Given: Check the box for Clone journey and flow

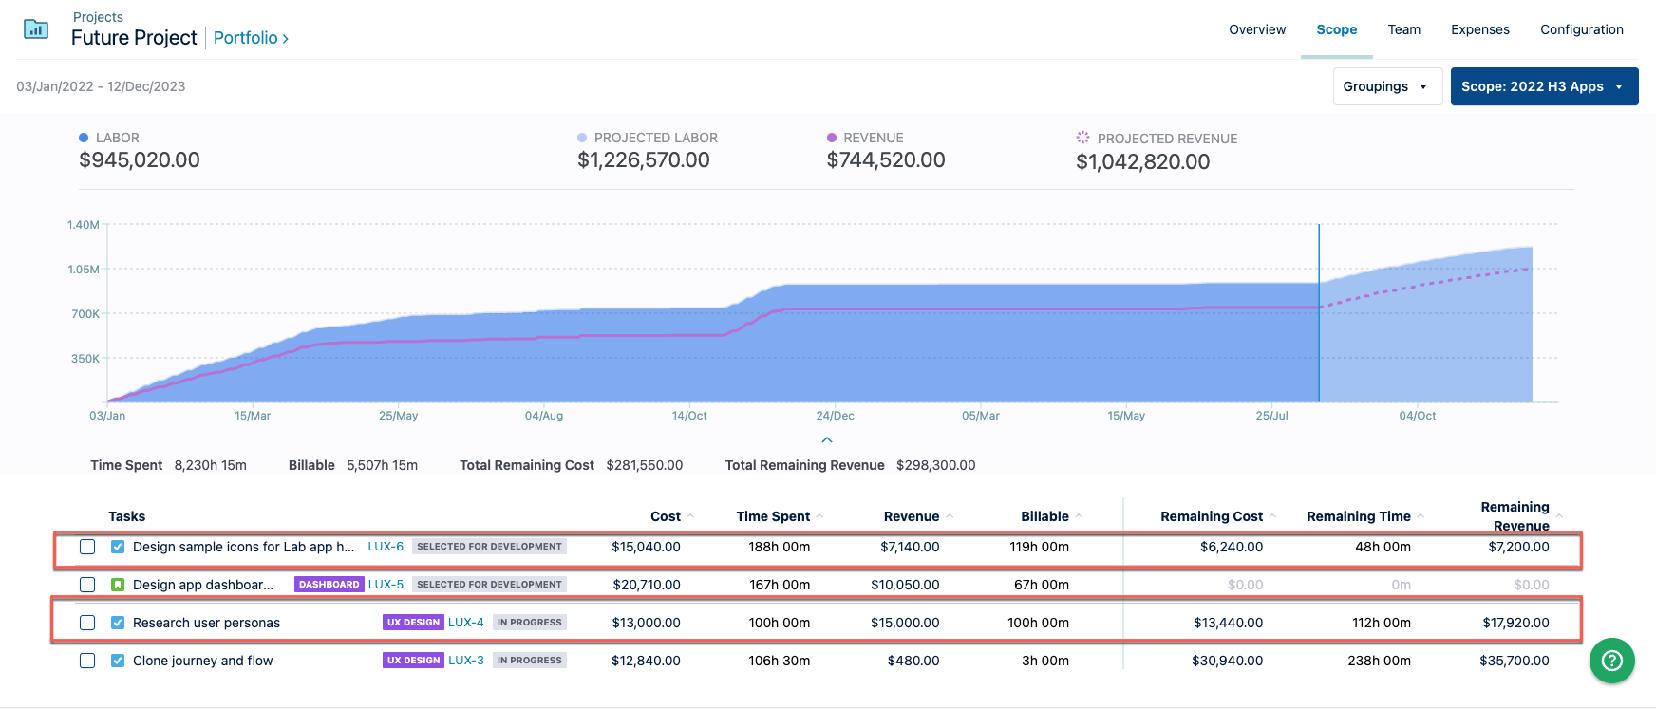Looking at the screenshot, I should pyautogui.click(x=87, y=661).
